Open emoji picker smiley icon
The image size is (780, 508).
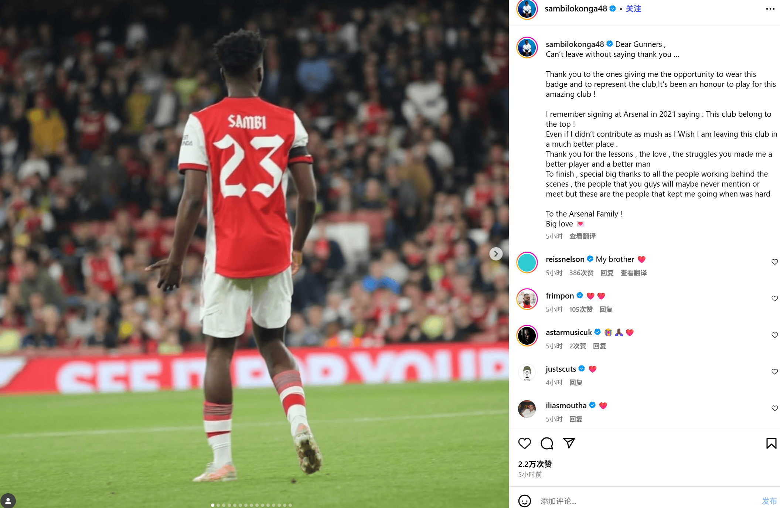[524, 501]
